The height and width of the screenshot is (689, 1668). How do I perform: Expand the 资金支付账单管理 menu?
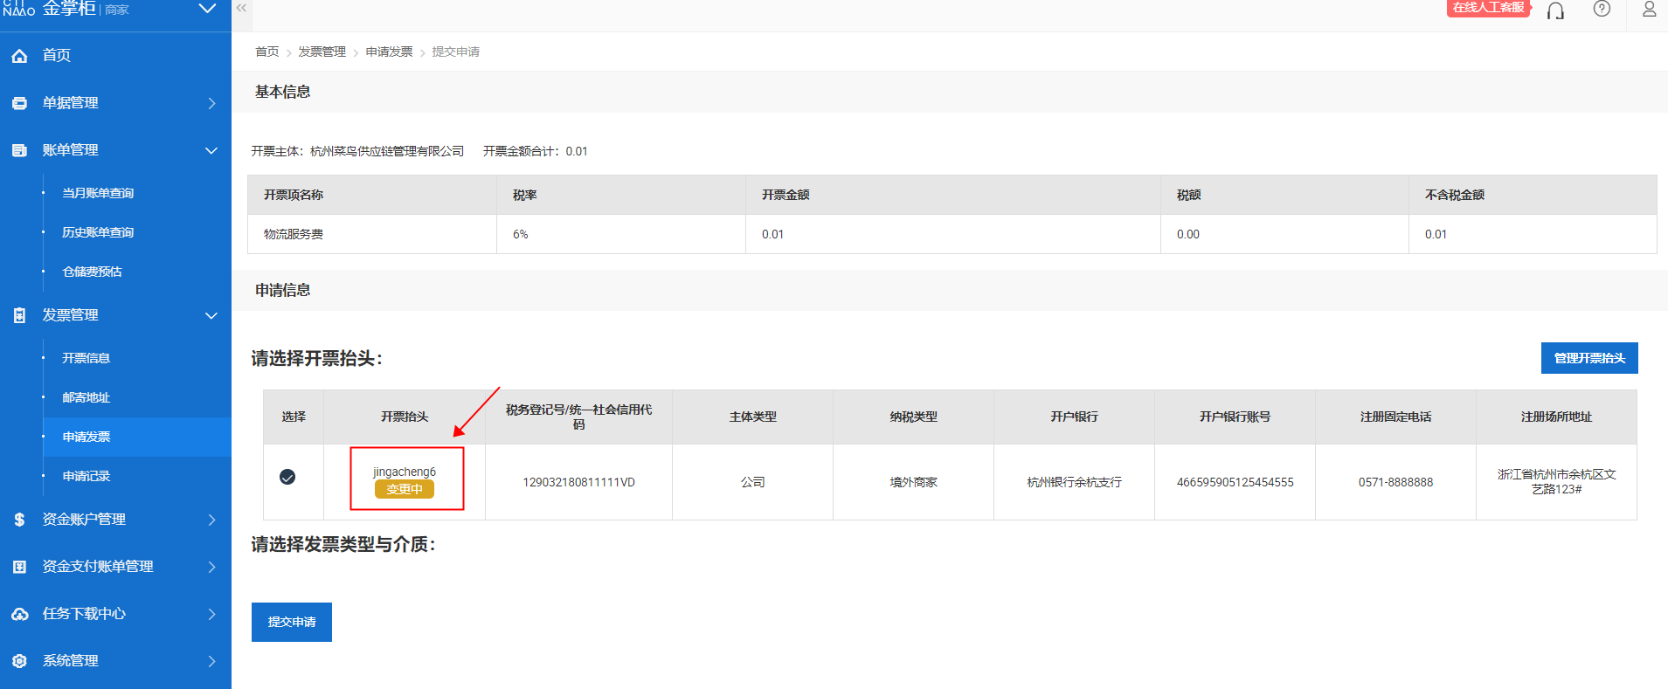click(211, 567)
